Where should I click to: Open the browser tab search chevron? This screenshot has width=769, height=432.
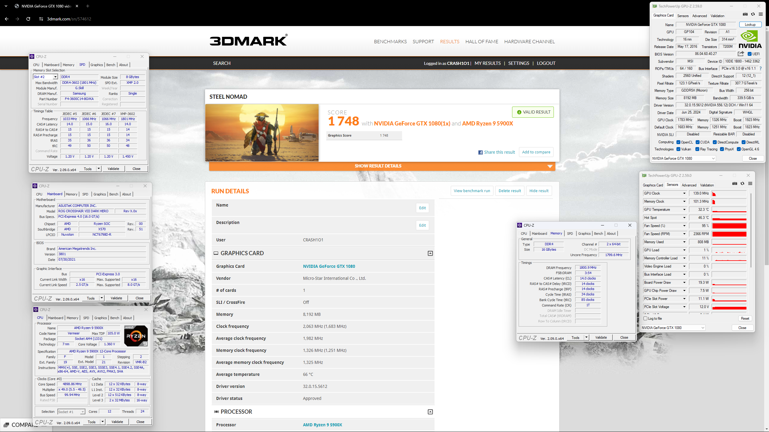click(x=6, y=6)
